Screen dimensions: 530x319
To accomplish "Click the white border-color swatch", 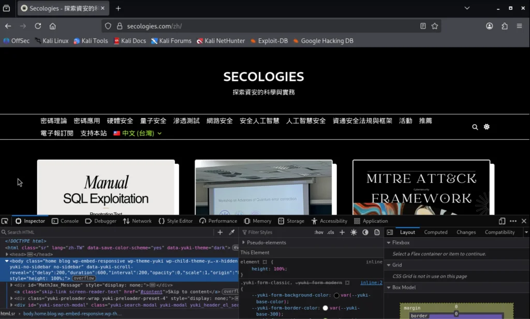I will pos(326,308).
